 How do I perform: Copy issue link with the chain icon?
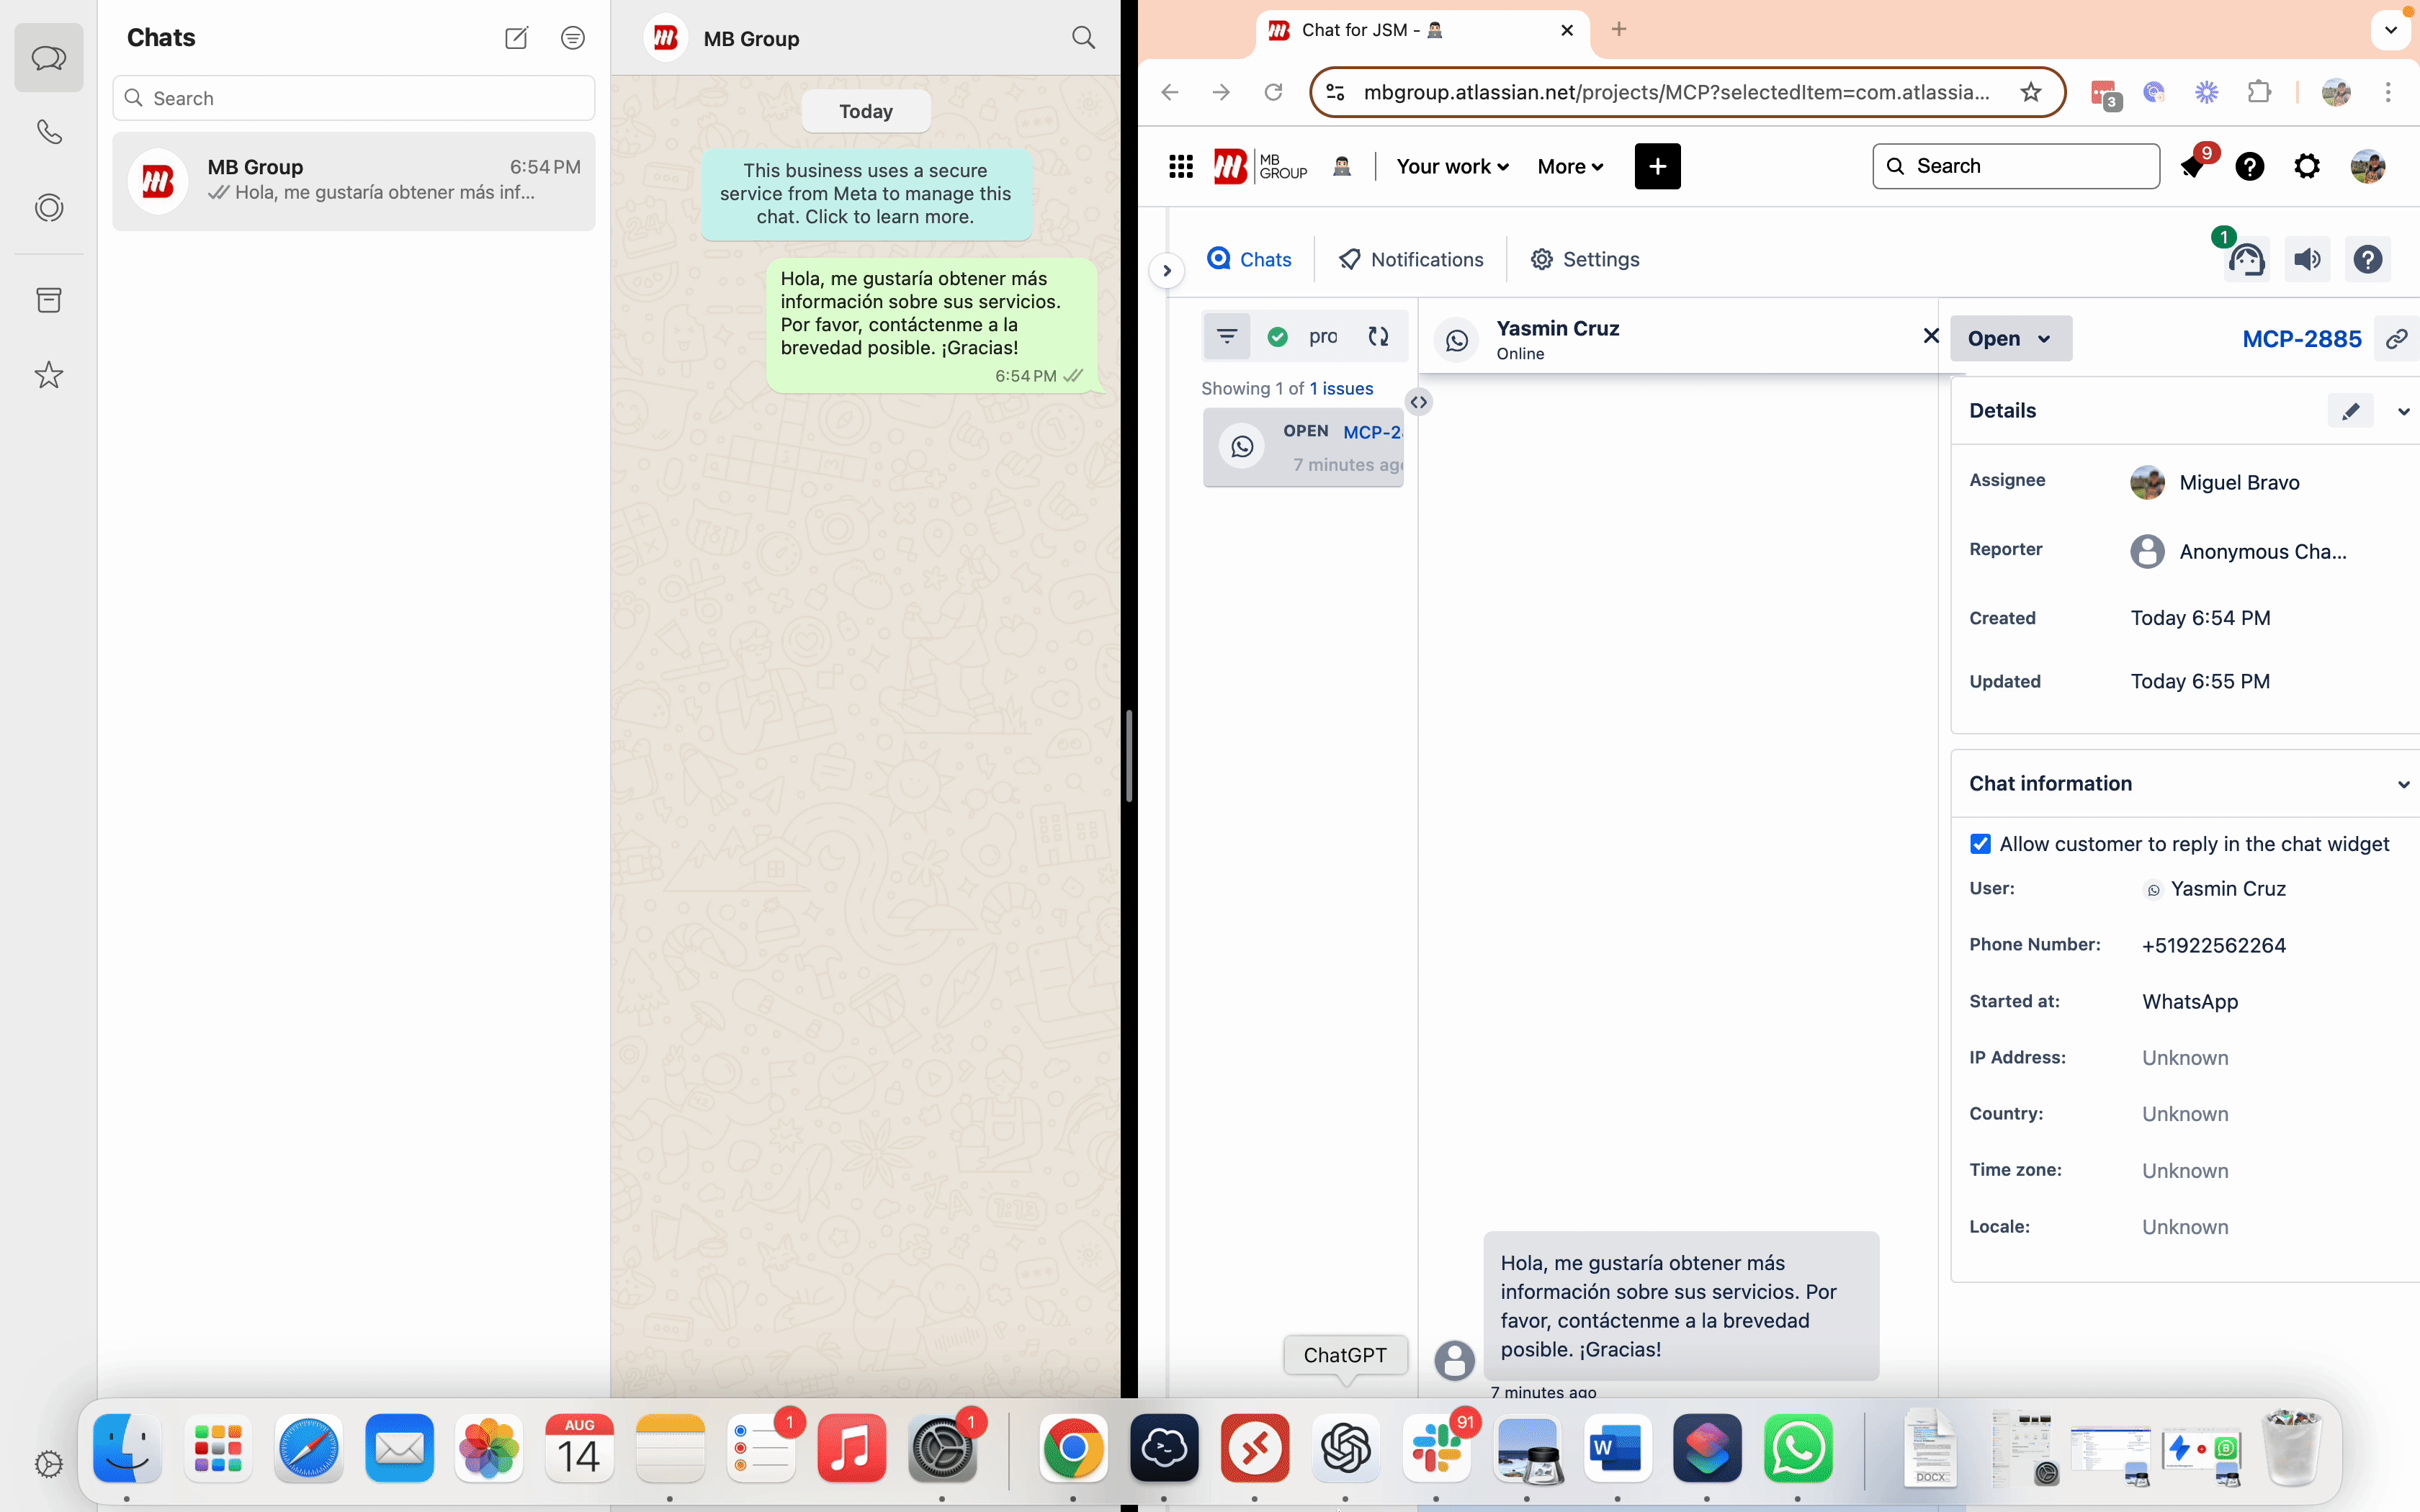[x=2396, y=339]
